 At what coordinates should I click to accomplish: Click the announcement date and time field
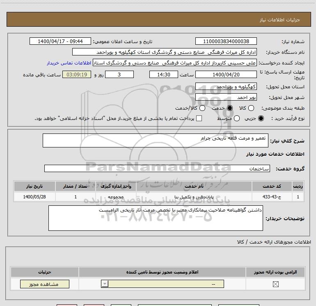click(60, 41)
